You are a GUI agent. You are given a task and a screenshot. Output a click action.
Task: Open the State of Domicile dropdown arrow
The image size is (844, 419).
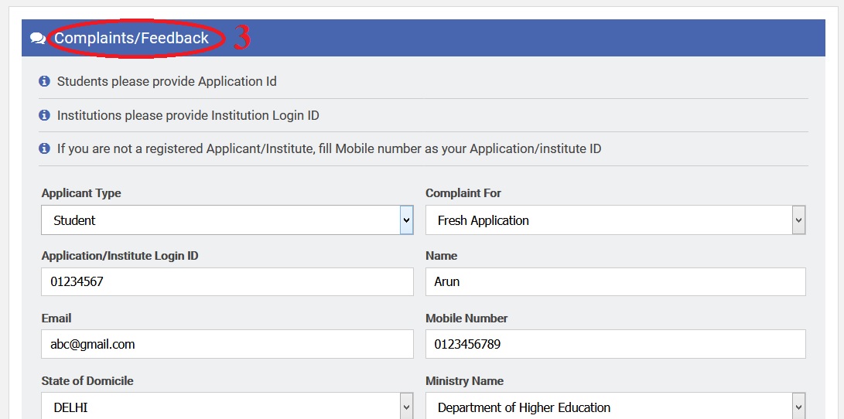tap(406, 407)
